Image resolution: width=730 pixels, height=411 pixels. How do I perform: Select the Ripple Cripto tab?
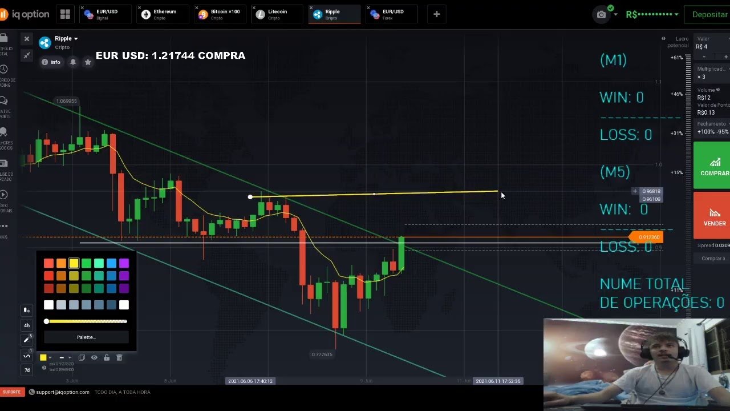334,14
